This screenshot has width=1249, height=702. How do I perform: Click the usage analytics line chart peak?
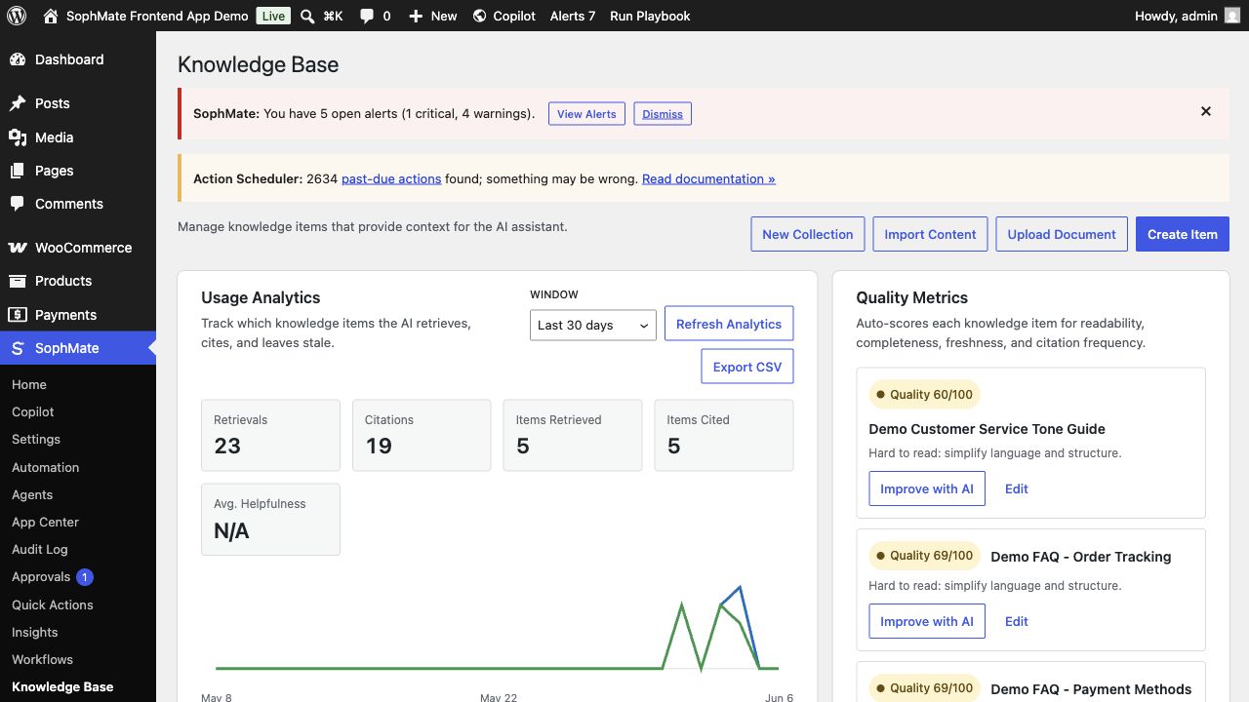(x=741, y=587)
